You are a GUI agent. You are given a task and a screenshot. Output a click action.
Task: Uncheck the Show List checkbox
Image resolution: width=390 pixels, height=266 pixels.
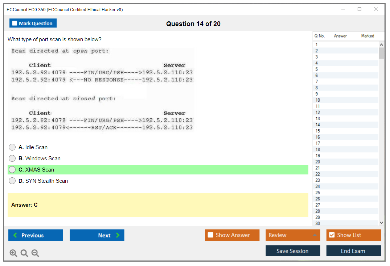[x=332, y=235]
